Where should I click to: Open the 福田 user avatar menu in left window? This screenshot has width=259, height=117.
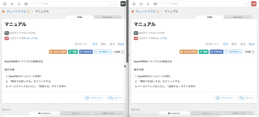pos(123,4)
